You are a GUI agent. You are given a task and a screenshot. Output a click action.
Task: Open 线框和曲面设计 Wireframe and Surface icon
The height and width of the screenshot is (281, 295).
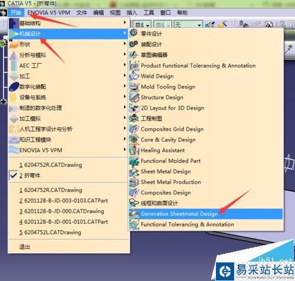point(134,203)
